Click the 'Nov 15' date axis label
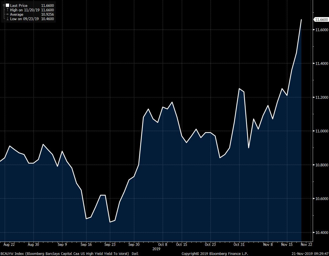 coord(287,244)
